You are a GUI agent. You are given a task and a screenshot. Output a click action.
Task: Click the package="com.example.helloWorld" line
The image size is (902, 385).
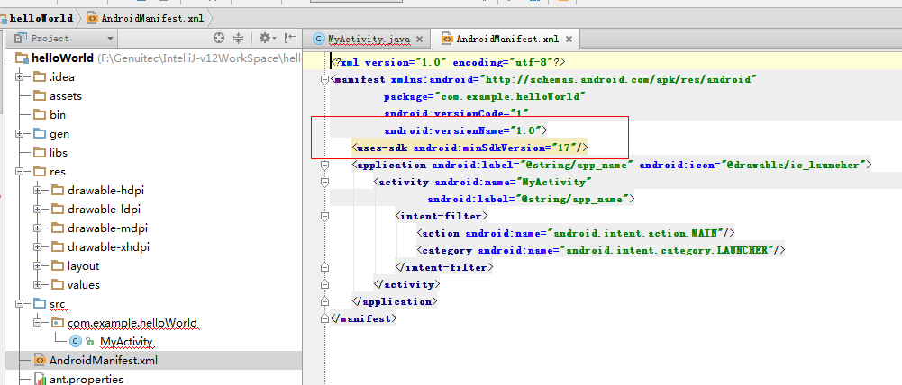[485, 96]
